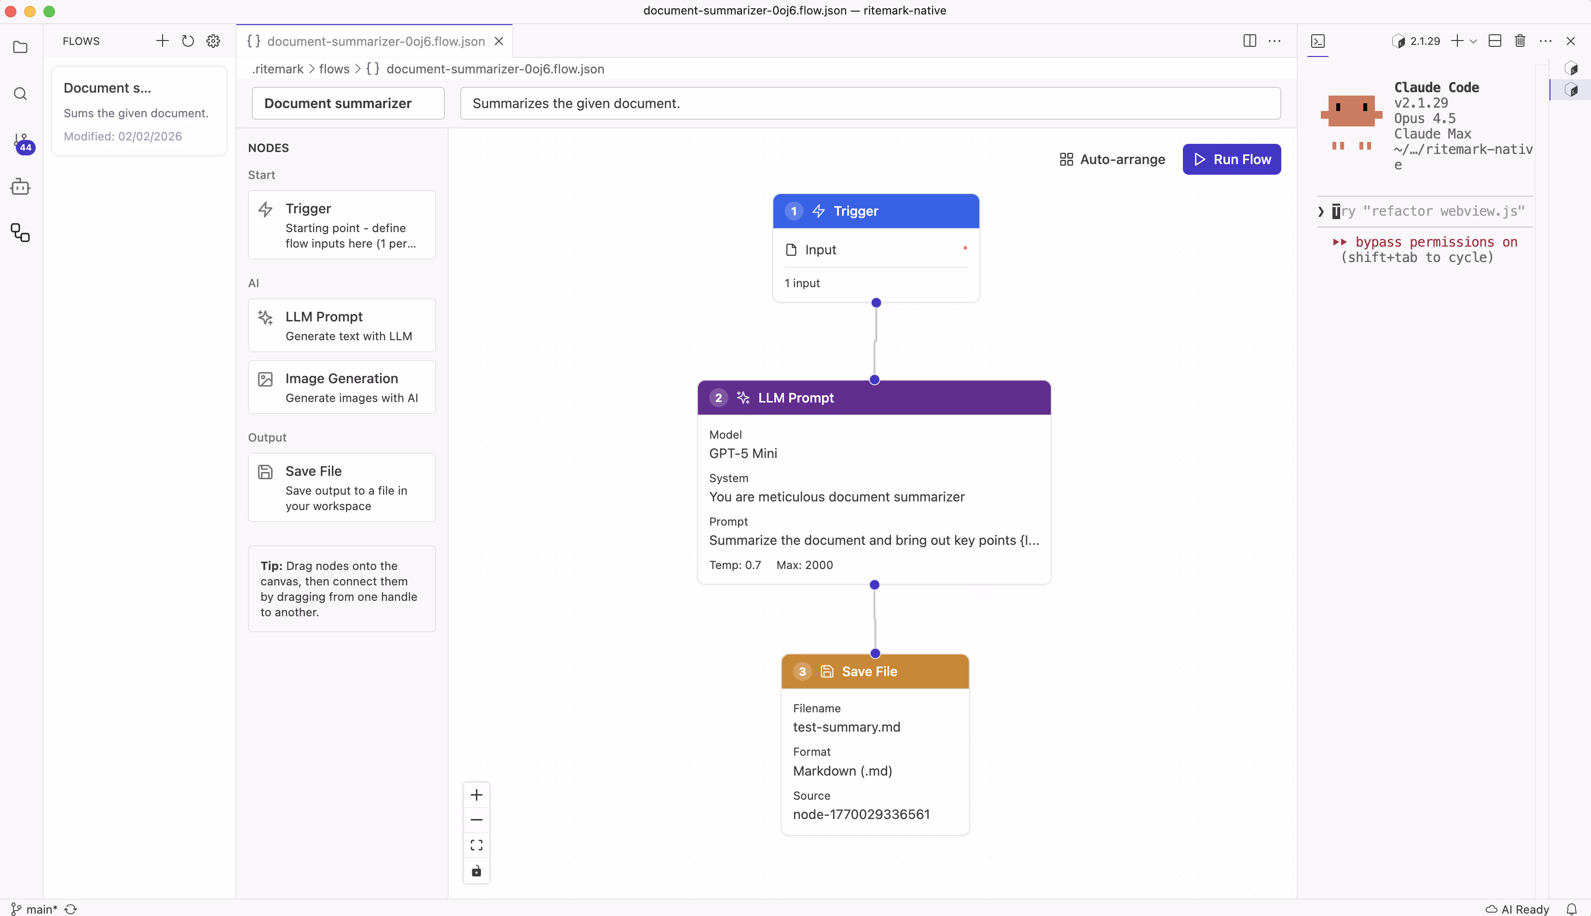Toggle canvas interactivity lock
This screenshot has height=916, width=1591.
[x=476, y=871]
